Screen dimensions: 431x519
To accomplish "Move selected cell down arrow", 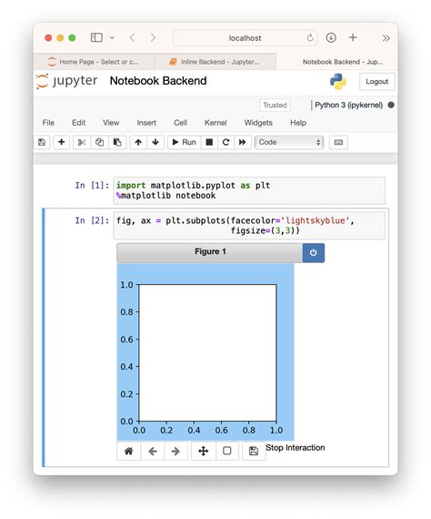I will [x=155, y=142].
